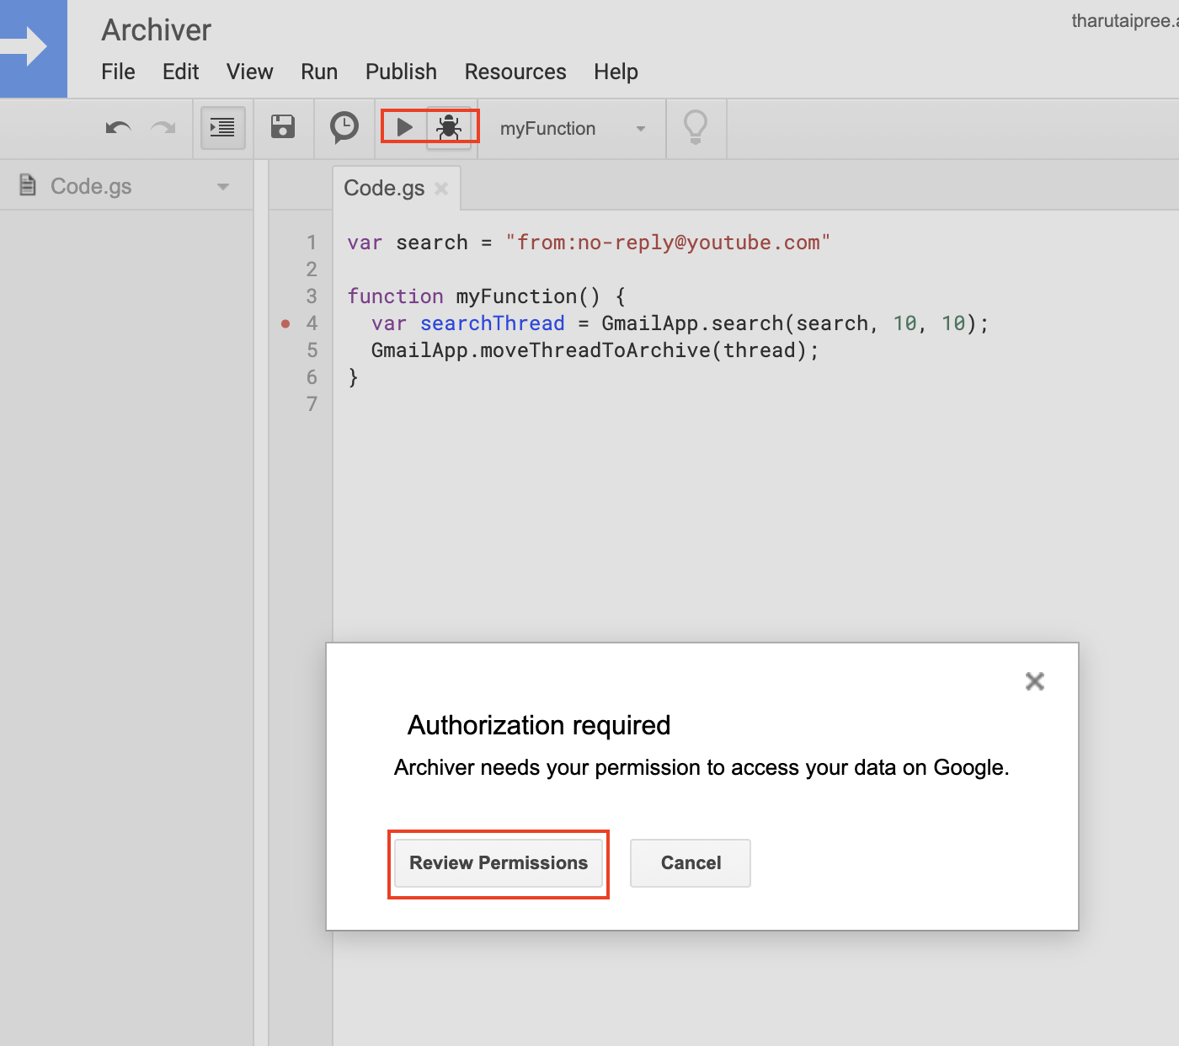Redo the last edit
The image size is (1179, 1046).
click(163, 128)
